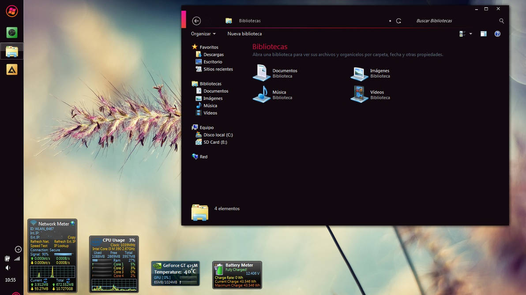This screenshot has height=295, width=526.
Task: Open the green sphere app in taskbar
Action: pos(12,33)
